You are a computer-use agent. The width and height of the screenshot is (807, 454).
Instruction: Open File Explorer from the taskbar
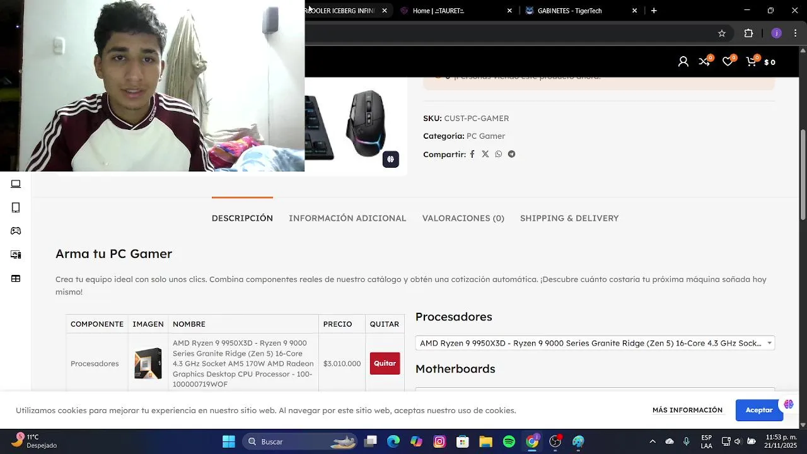tap(485, 441)
